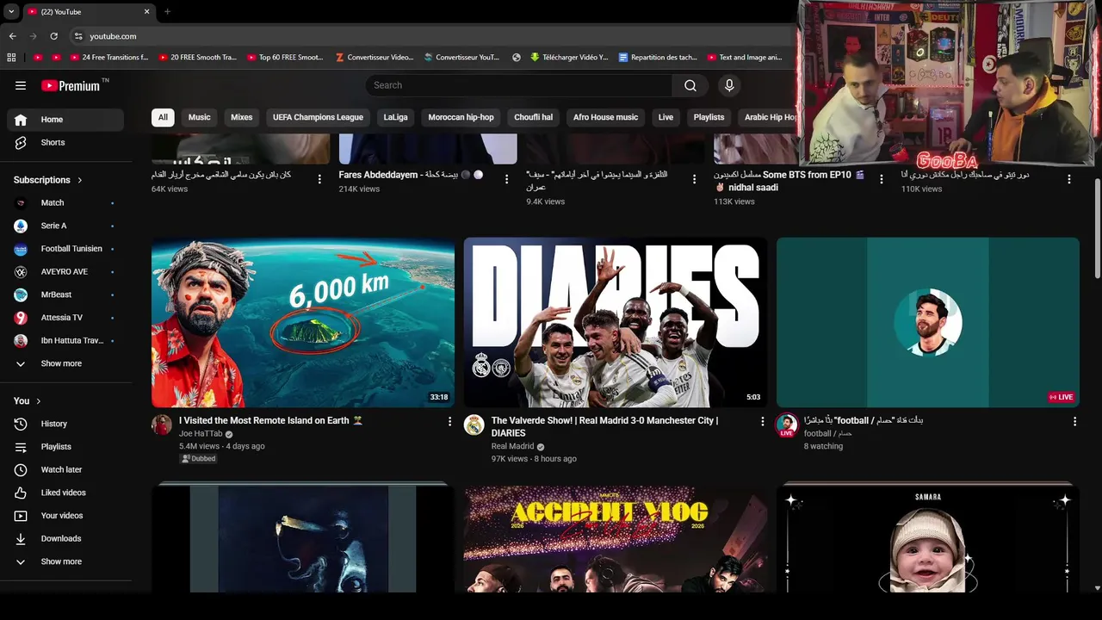The image size is (1102, 620).
Task: Open the browser apps grid icon
Action: pos(11,58)
